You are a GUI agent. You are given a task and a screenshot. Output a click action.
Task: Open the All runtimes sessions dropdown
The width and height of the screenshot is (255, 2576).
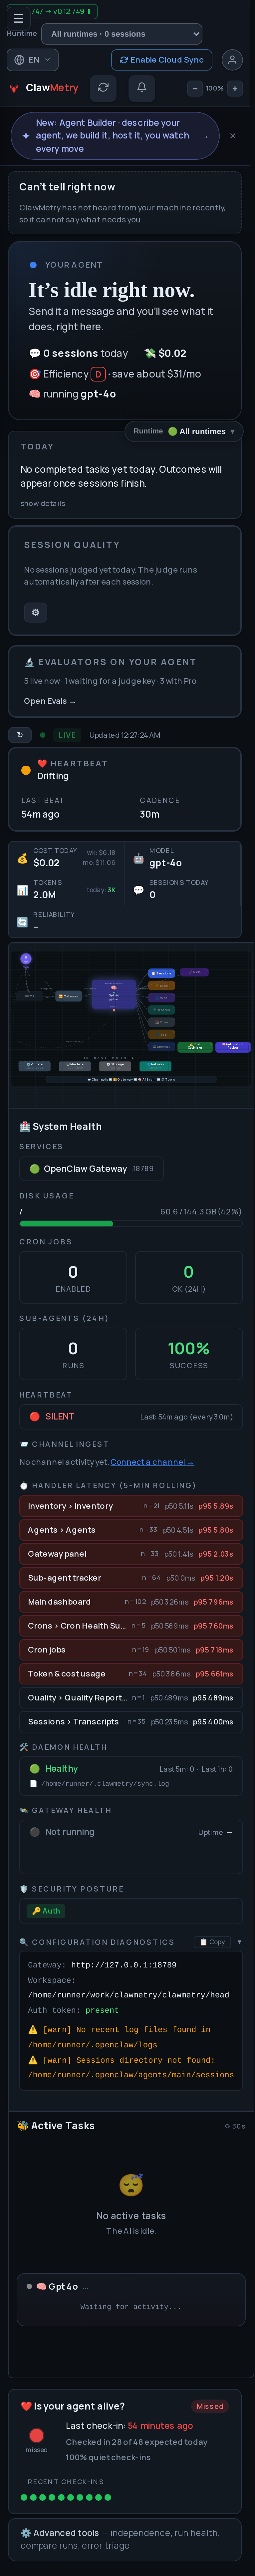(122, 34)
